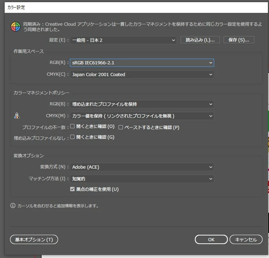Screen dimensions: 269x258
Task: Click the 作業用スペース section heading
Action: (x=29, y=51)
